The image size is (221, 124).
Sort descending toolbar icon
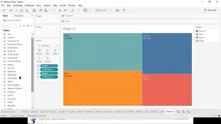[x=65, y=10]
